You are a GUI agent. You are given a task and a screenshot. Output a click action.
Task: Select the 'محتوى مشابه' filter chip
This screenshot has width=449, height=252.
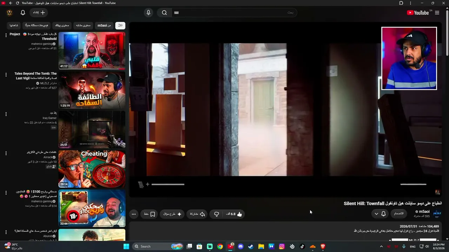[83, 25]
